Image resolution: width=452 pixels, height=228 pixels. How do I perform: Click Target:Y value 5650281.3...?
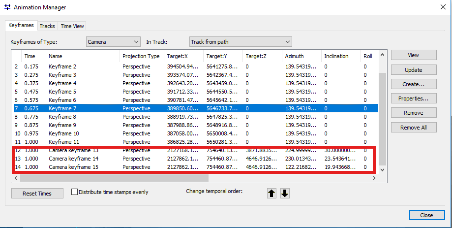(222, 142)
